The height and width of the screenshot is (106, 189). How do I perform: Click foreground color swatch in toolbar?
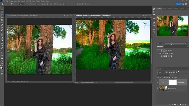click(x=1, y=67)
